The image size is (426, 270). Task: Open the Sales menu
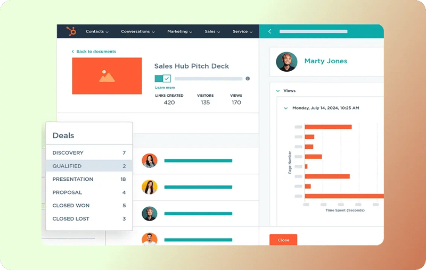[x=212, y=31]
